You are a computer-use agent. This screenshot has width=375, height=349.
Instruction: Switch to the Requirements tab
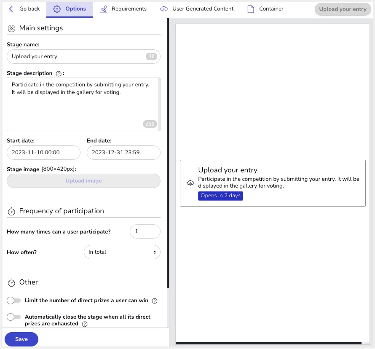point(123,9)
